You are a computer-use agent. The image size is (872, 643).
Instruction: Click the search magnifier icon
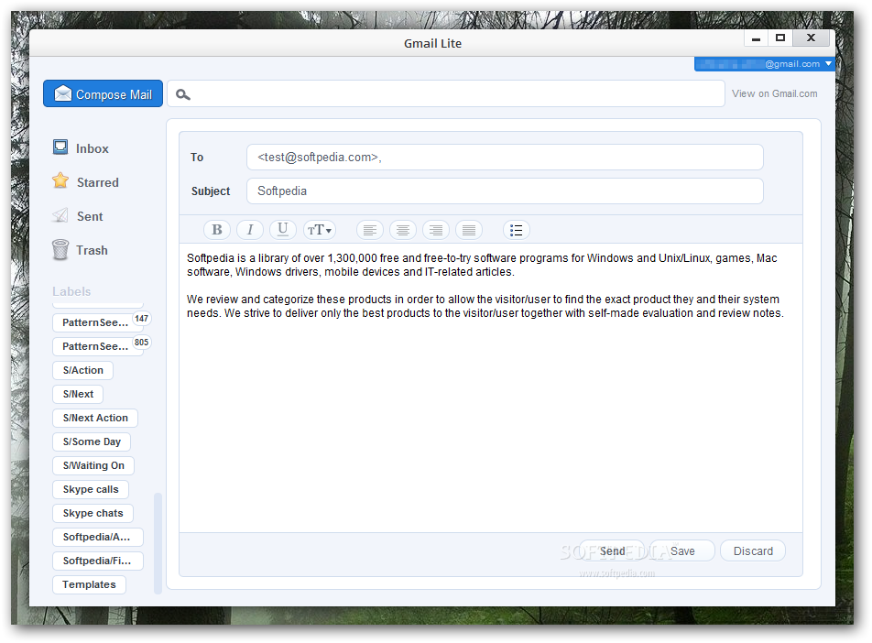183,94
